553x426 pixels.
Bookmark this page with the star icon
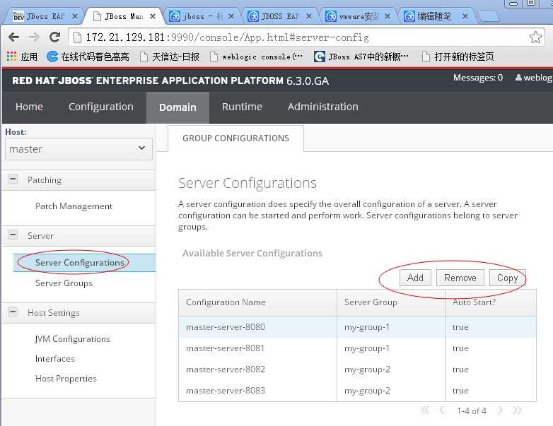point(535,37)
